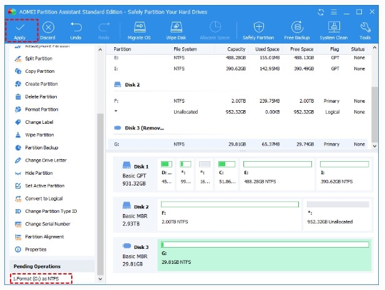Open the Tools wrench menu

(365, 31)
